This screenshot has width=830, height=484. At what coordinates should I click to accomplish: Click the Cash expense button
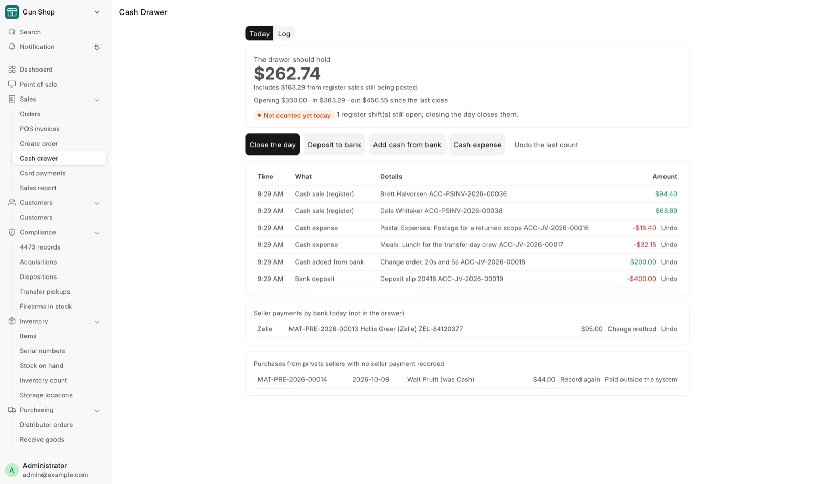coord(477,145)
